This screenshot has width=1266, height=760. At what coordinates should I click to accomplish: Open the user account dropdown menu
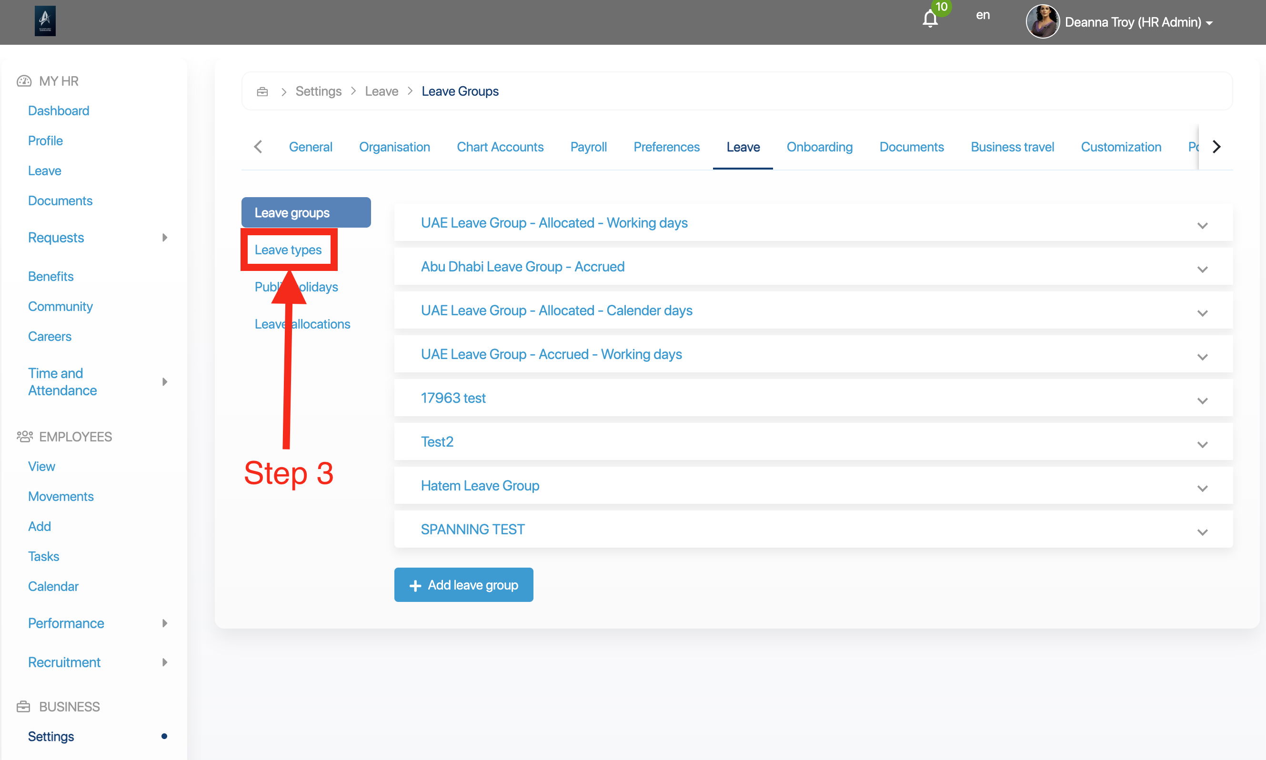[1209, 22]
